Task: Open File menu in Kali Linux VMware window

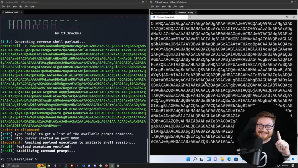Action: [3, 6]
